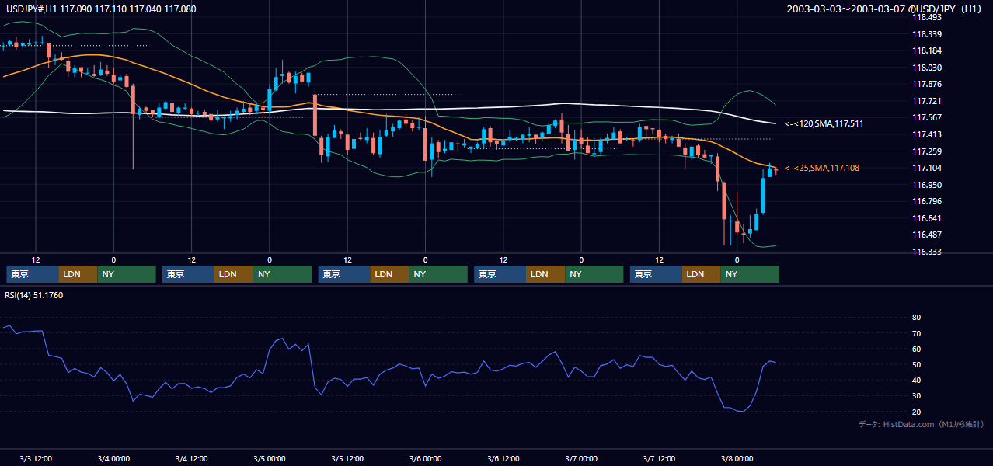Click price axis value 117.876

[x=926, y=84]
